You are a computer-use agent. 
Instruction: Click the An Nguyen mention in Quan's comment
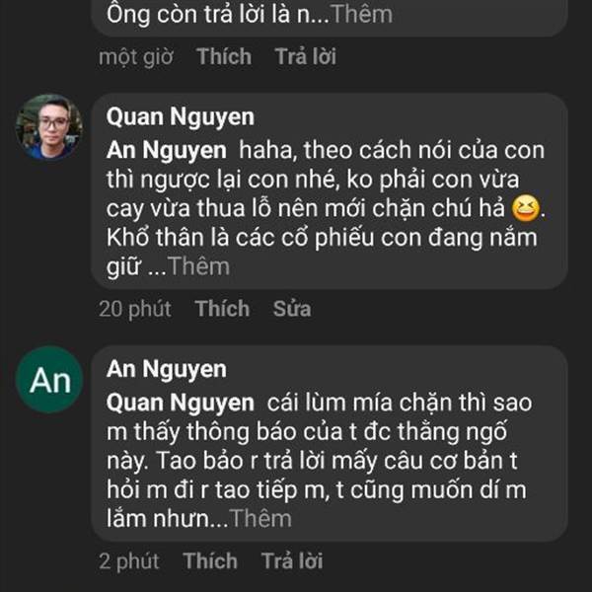167,152
